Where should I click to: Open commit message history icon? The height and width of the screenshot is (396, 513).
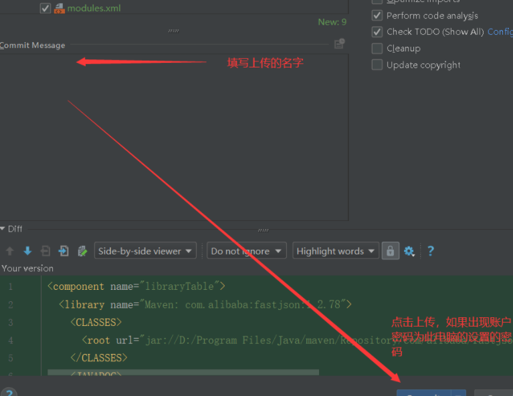340,43
